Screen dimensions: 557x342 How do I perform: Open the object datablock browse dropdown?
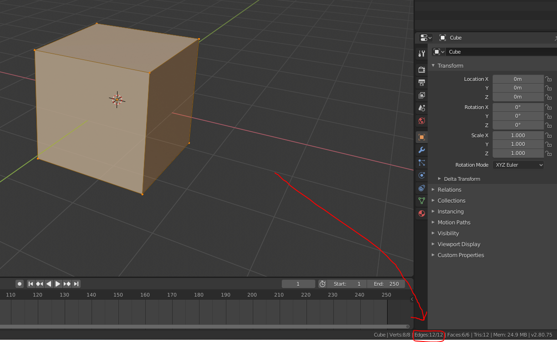click(439, 52)
